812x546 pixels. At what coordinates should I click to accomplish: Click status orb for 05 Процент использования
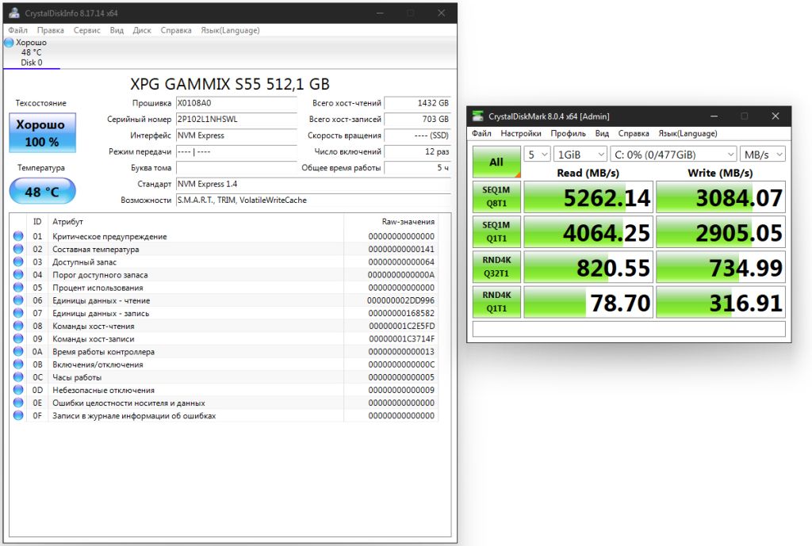point(18,287)
